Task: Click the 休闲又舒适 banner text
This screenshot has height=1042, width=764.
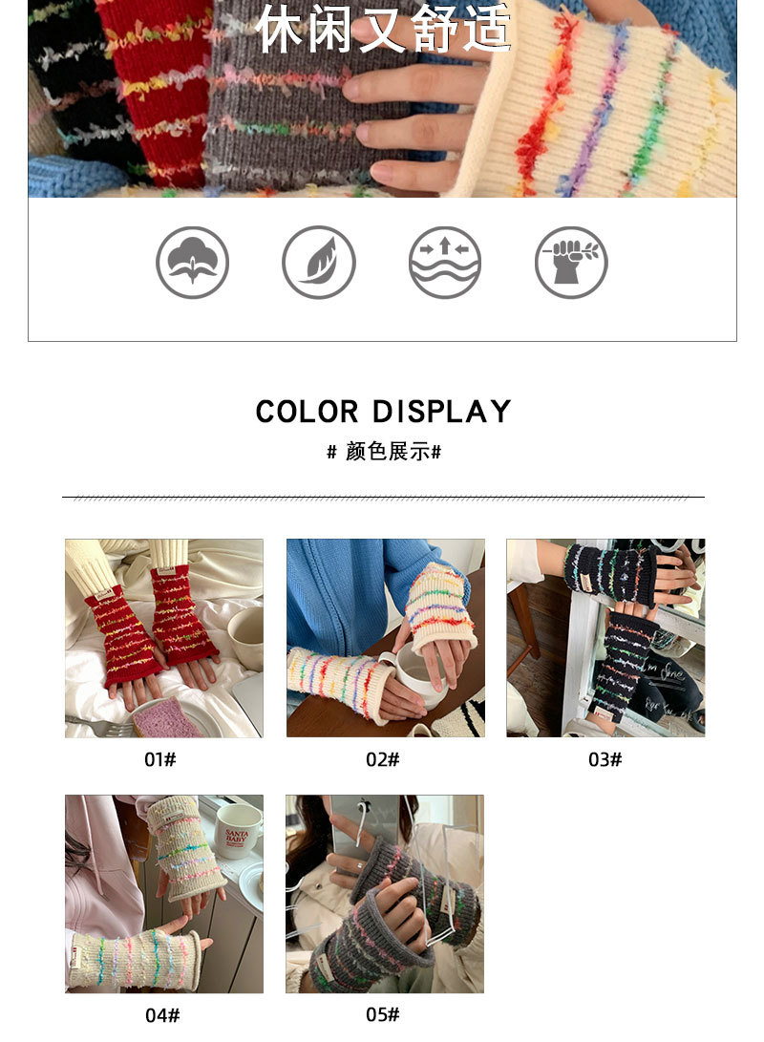Action: tap(383, 28)
